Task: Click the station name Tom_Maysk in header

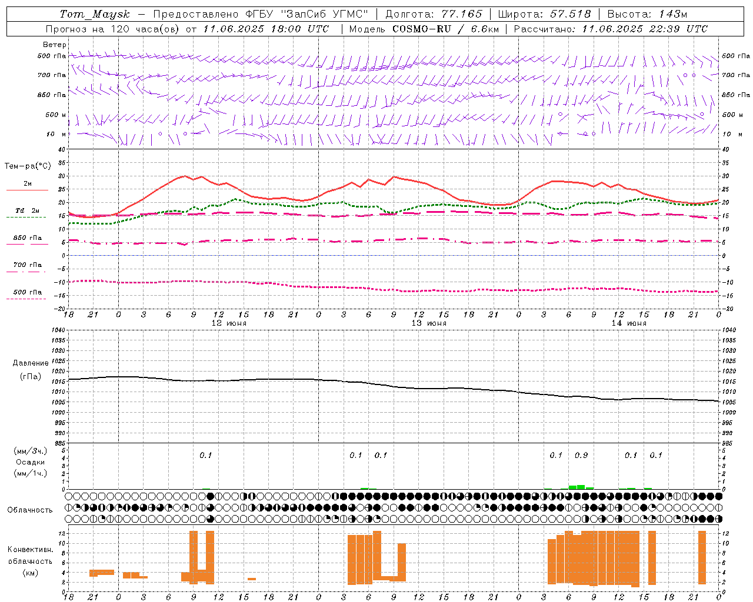Action: tap(95, 14)
